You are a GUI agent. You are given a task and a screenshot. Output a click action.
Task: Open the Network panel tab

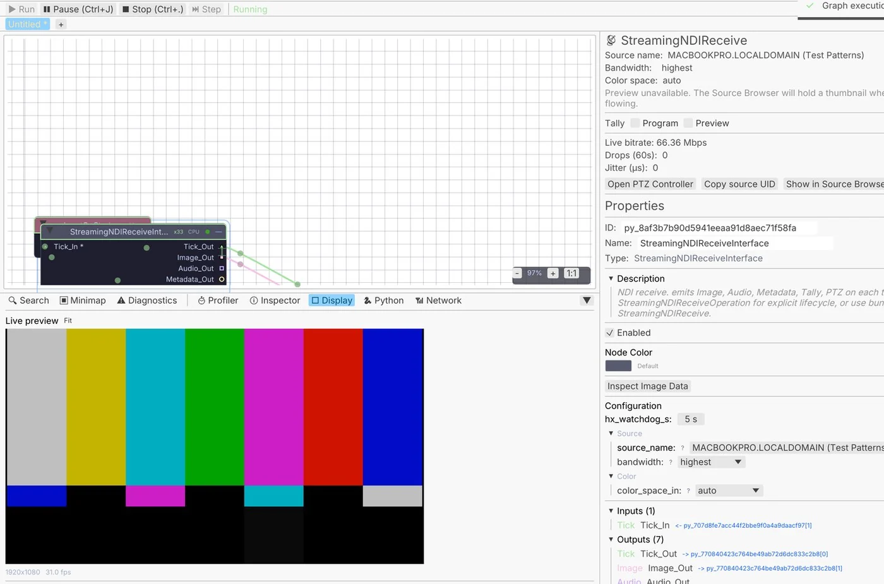click(x=438, y=301)
